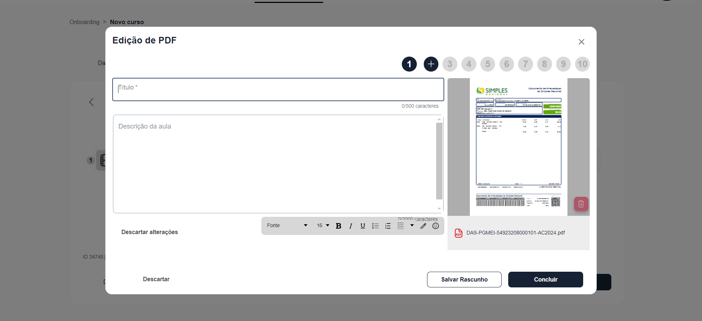Open the Fonte font dropdown
This screenshot has width=702, height=321.
287,226
